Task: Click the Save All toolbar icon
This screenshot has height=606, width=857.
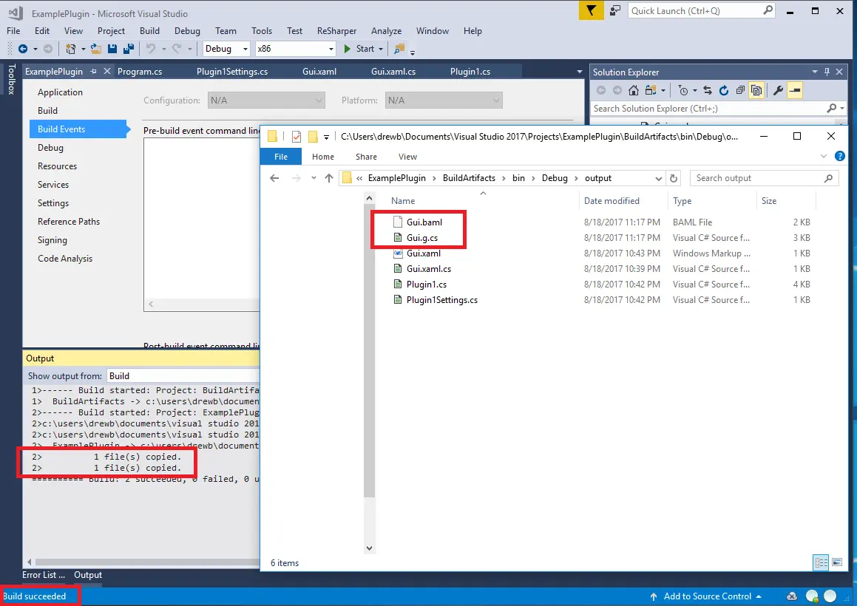Action: click(x=129, y=49)
